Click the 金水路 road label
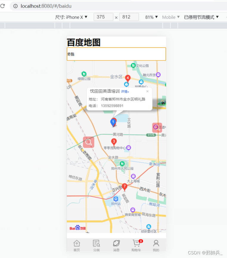227x258 pixels. (113, 157)
